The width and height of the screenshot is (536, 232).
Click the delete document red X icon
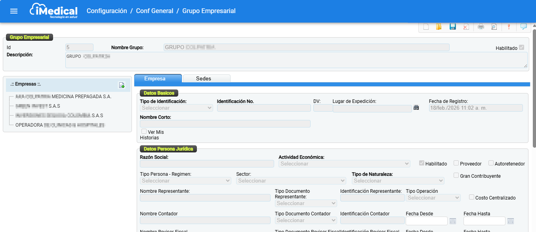[x=466, y=27]
